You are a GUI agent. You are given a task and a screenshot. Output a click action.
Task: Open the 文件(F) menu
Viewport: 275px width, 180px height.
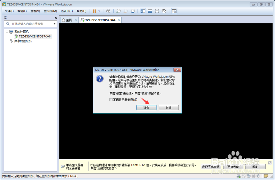coord(9,11)
